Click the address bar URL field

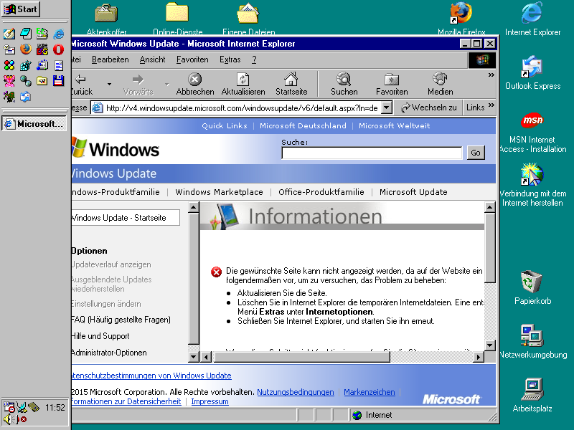[241, 108]
